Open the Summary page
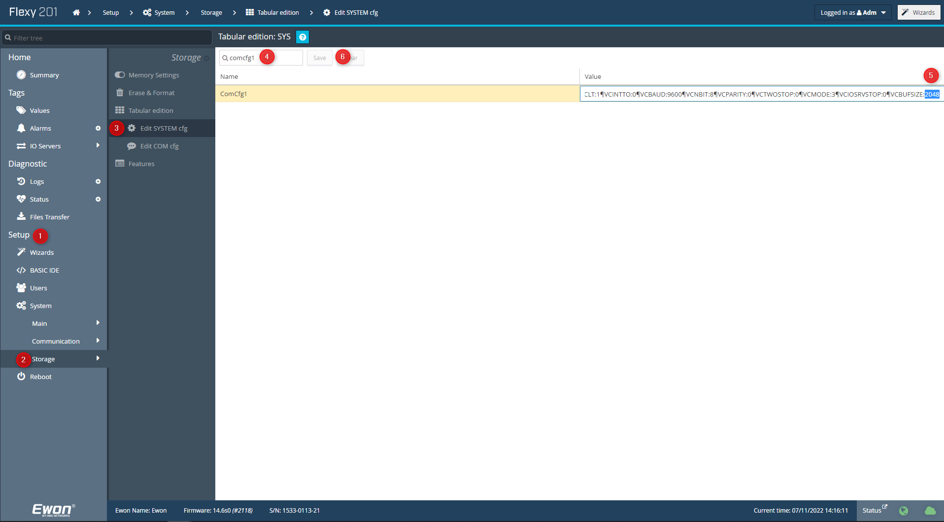This screenshot has height=522, width=944. point(44,75)
